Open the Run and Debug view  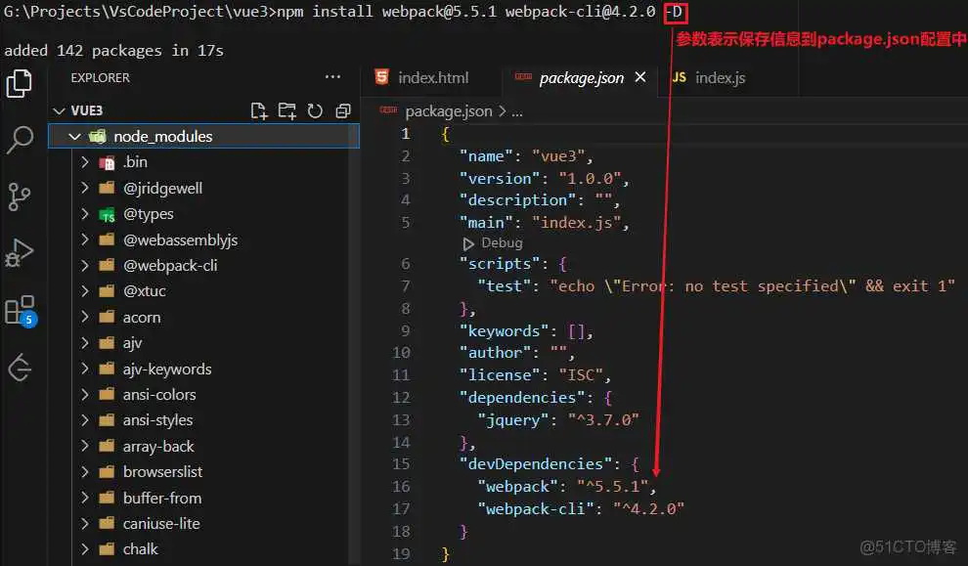[20, 252]
